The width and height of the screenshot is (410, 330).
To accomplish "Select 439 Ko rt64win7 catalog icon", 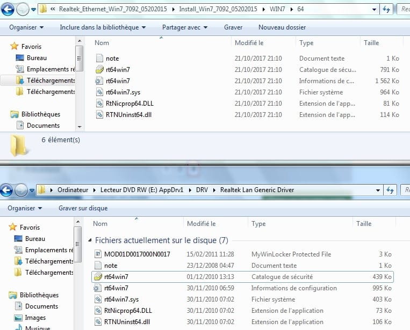I will click(x=98, y=276).
